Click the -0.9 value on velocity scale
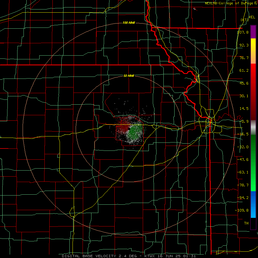258x258 pixels. 244,122
